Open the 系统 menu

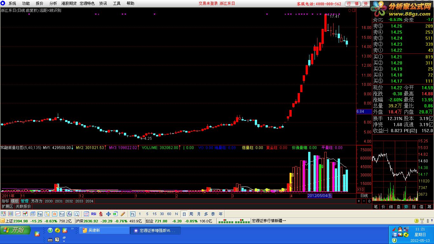coord(12,3)
